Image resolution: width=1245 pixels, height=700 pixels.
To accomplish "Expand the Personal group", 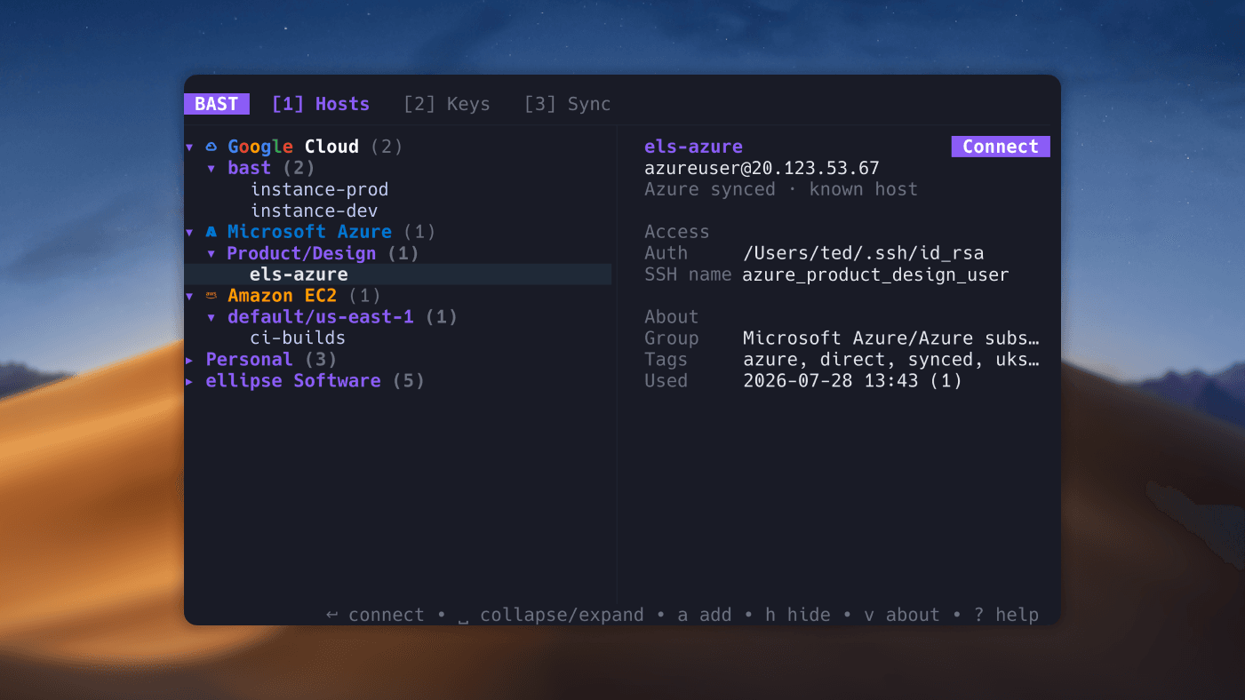I will 189,360.
